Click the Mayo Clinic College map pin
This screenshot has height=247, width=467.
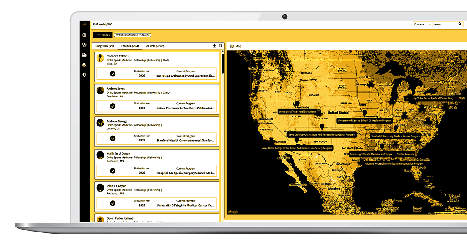(297, 140)
